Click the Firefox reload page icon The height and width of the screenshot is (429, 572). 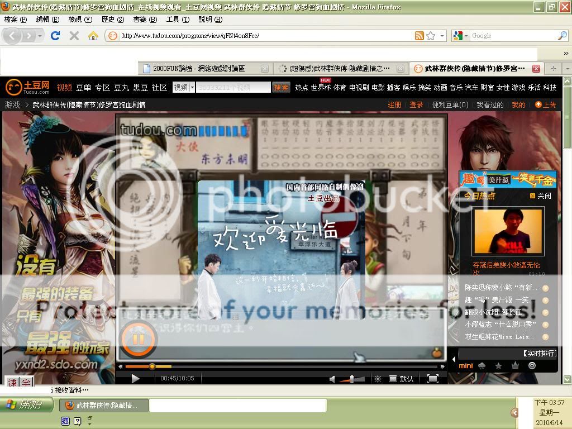point(55,36)
